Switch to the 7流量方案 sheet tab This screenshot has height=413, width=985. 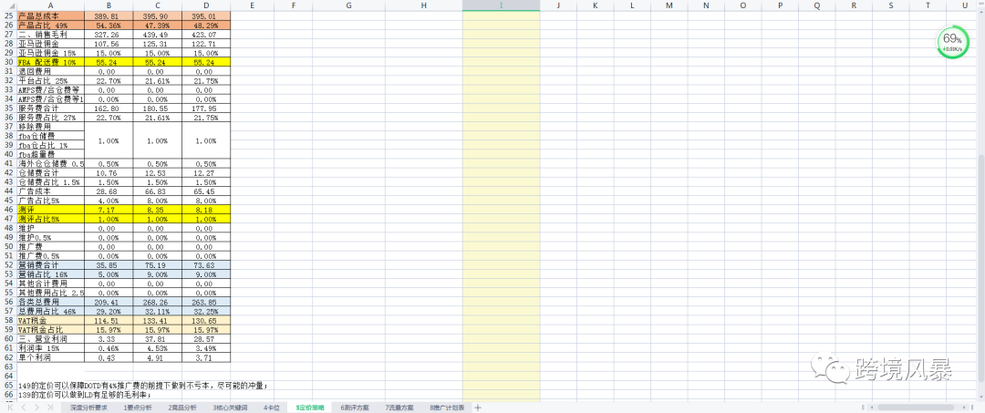pos(399,408)
